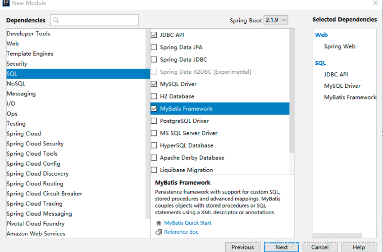Click the dependency list vertical scrollbar
Image resolution: width=383 pixels, height=252 pixels.
pyautogui.click(x=291, y=91)
